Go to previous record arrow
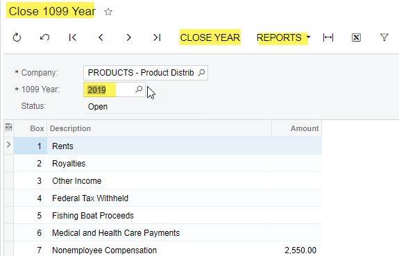 101,37
